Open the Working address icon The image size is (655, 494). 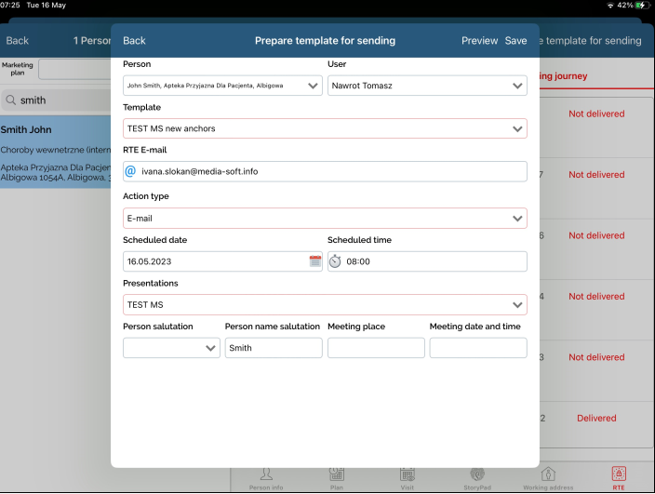(548, 474)
